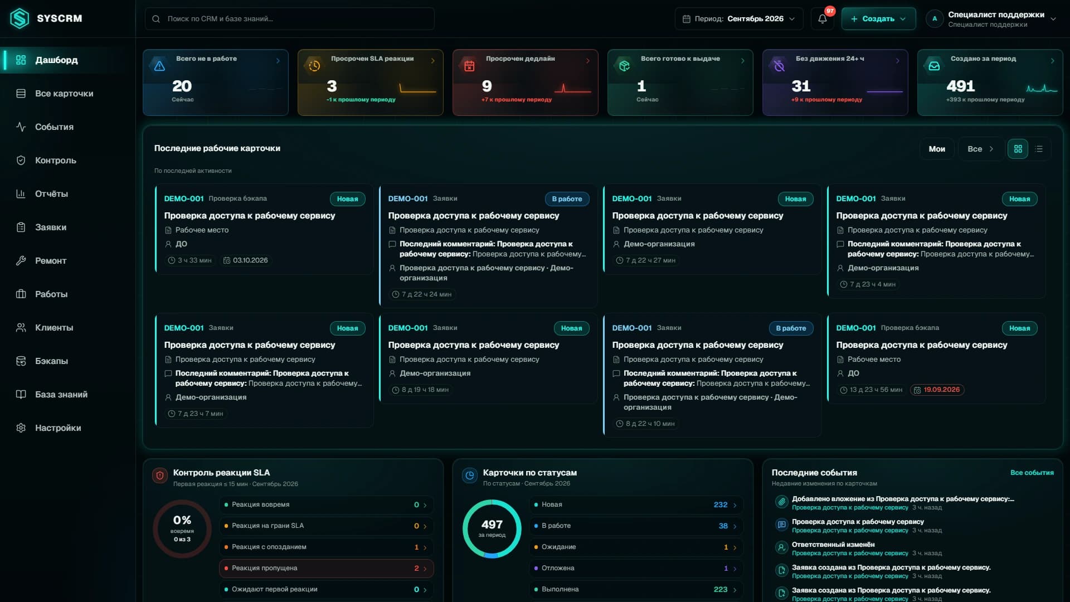Screen dimensions: 1070x602
Task: Click the Работы briefcase icon
Action: coord(21,294)
